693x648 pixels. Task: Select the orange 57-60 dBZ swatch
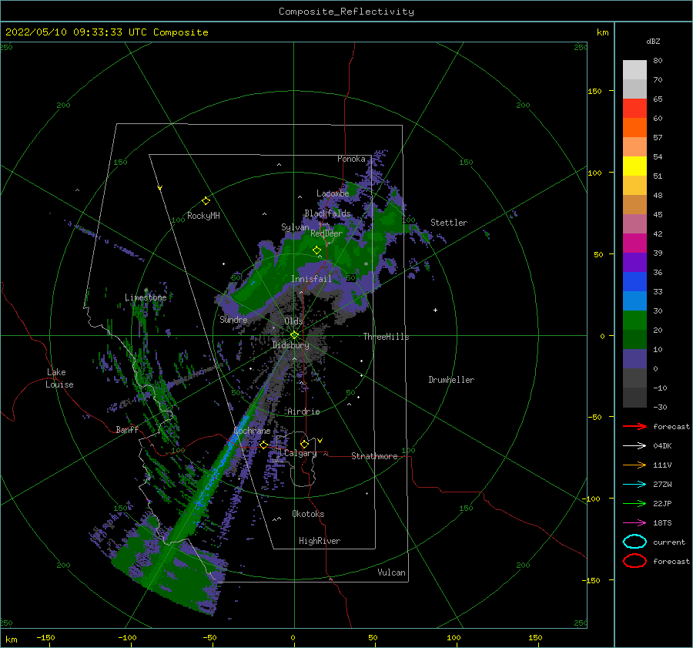point(634,128)
